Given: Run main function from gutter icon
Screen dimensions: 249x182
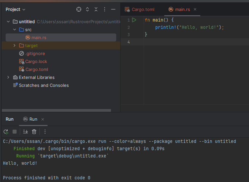Looking at the screenshot, I should click(134, 20).
